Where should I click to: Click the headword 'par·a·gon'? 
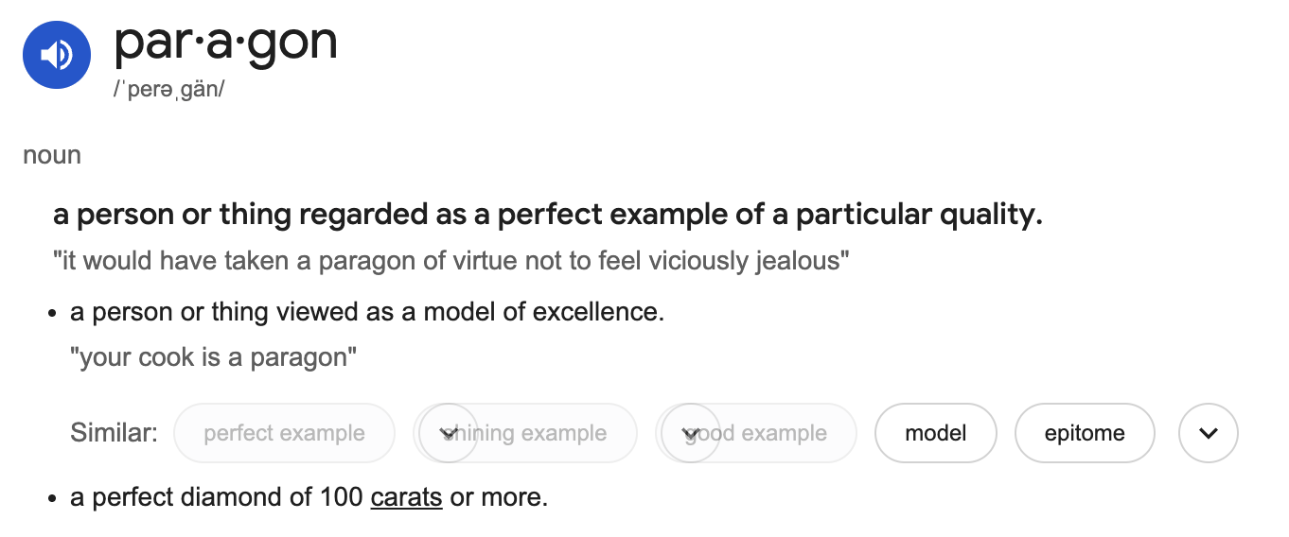tap(225, 42)
